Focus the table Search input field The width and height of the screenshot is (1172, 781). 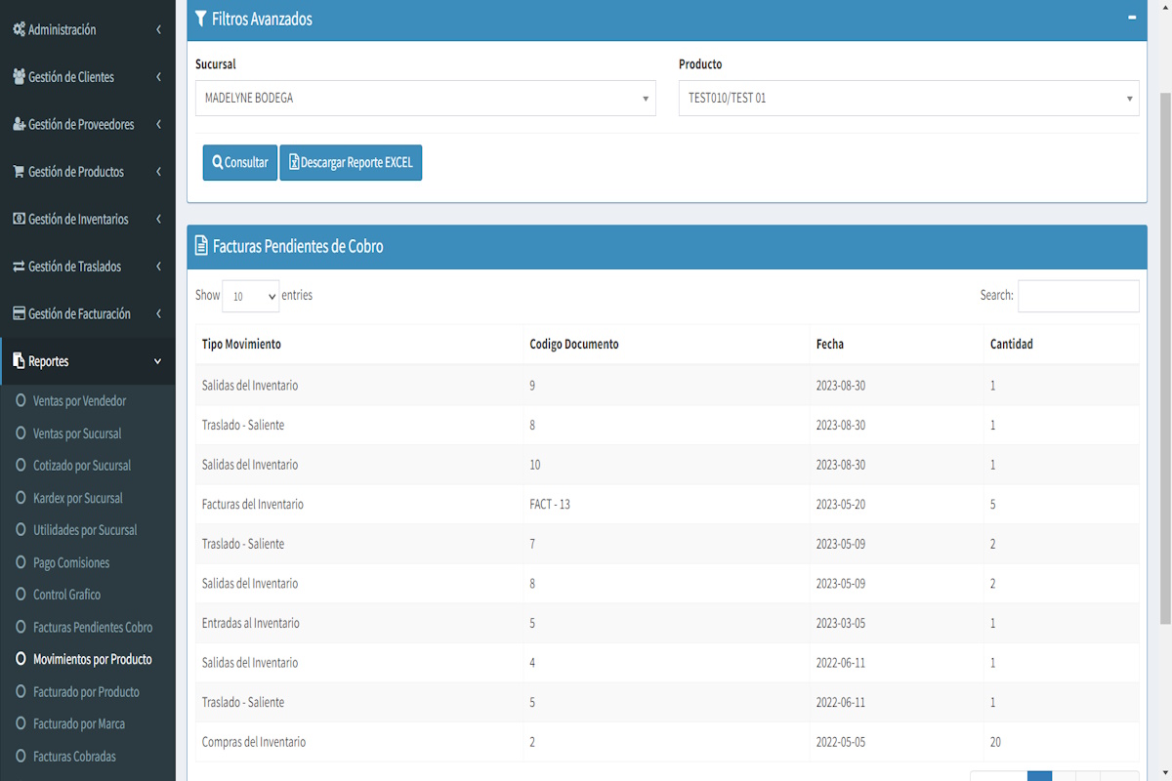(1078, 296)
